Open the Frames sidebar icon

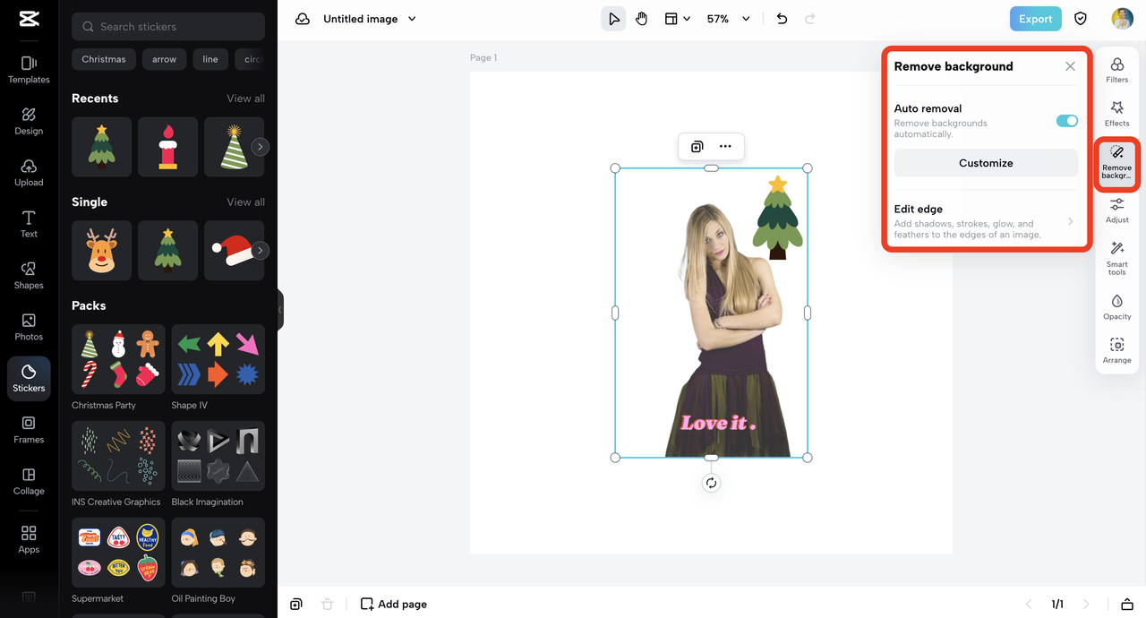(29, 430)
